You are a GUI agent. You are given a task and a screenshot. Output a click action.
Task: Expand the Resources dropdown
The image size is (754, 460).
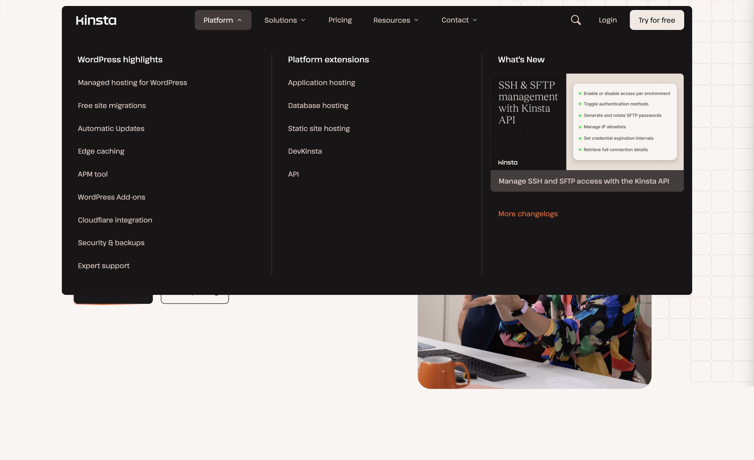point(396,20)
